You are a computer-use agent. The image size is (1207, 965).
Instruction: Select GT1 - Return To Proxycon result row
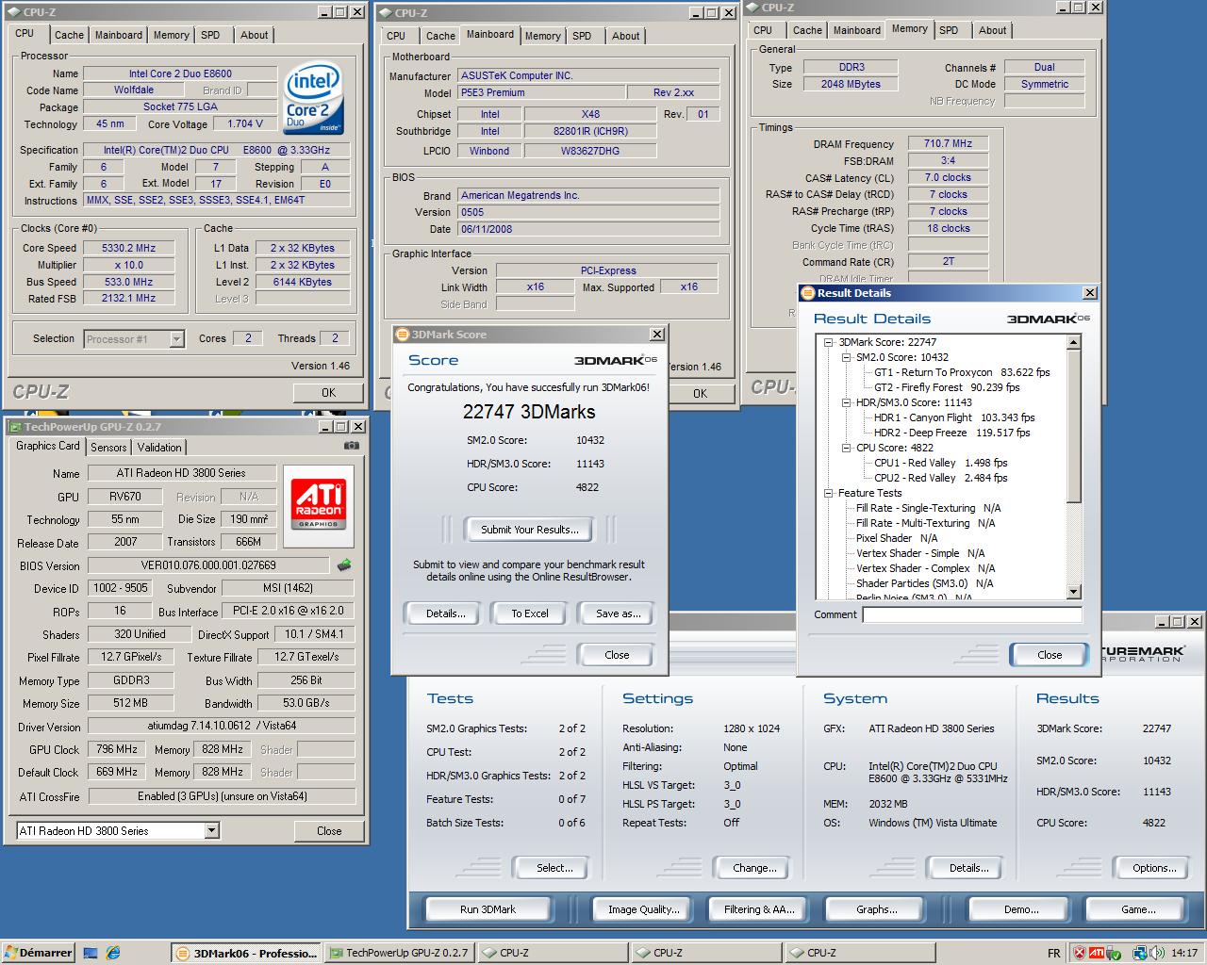coord(961,372)
